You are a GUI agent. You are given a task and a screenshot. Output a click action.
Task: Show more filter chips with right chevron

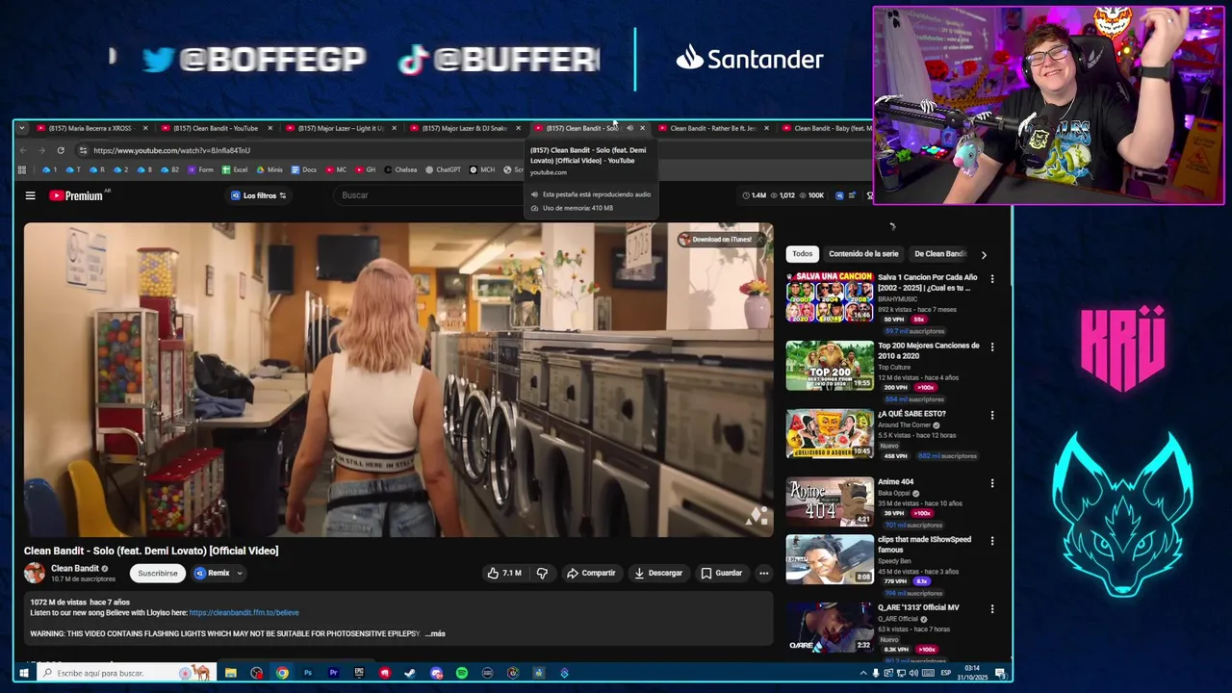[x=983, y=254]
